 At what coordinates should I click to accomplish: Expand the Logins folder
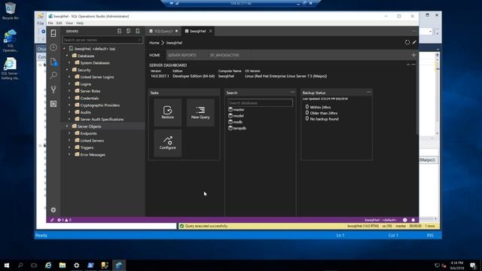point(70,84)
